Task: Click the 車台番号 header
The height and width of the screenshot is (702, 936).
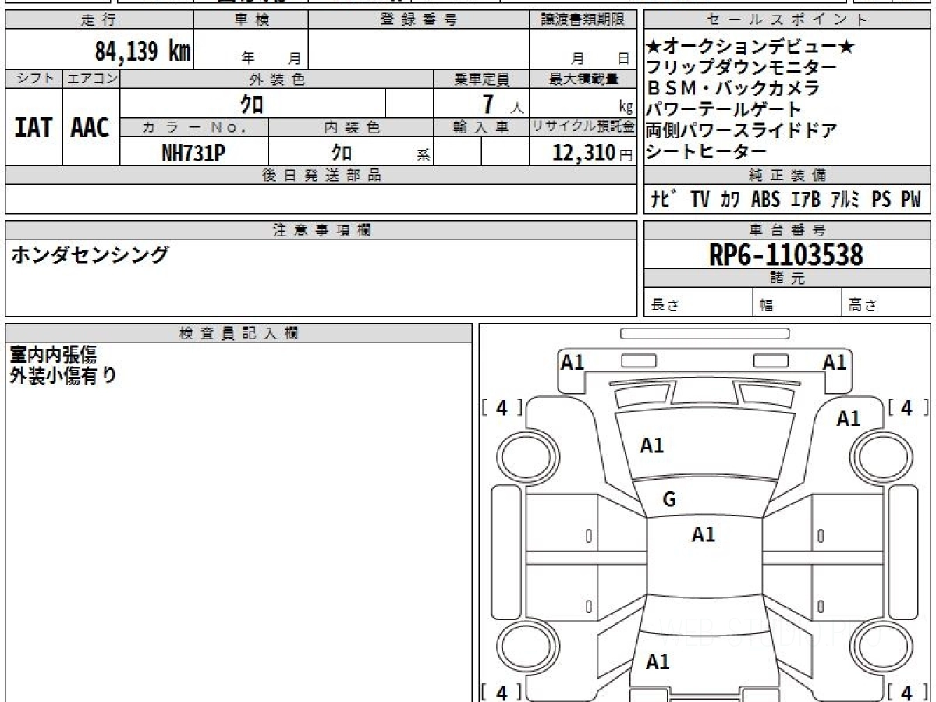Action: 787,230
